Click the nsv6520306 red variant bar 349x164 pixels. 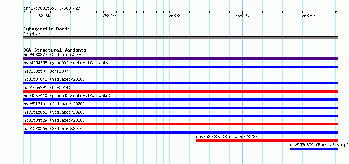point(267,141)
